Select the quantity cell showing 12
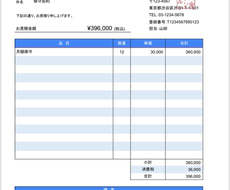This screenshot has width=230, height=190. (x=122, y=52)
